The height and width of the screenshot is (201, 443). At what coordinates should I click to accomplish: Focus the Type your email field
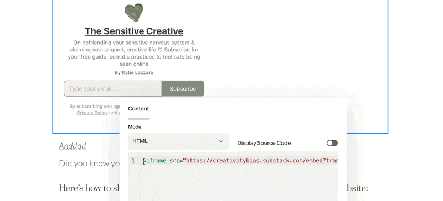pos(113,88)
